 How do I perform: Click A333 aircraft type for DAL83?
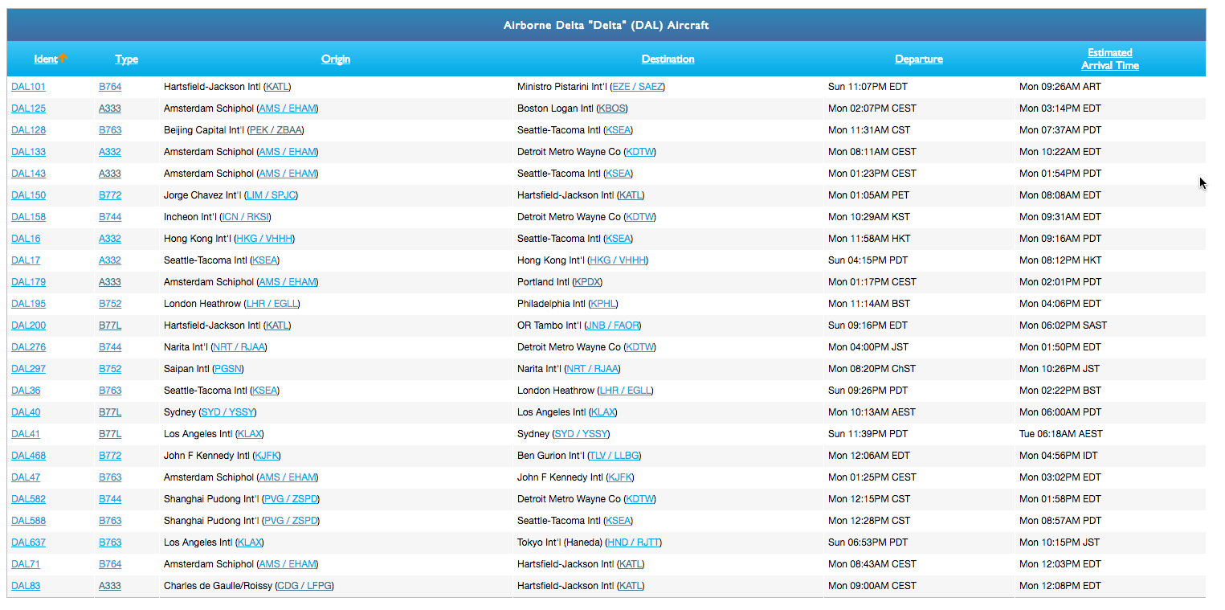click(110, 586)
